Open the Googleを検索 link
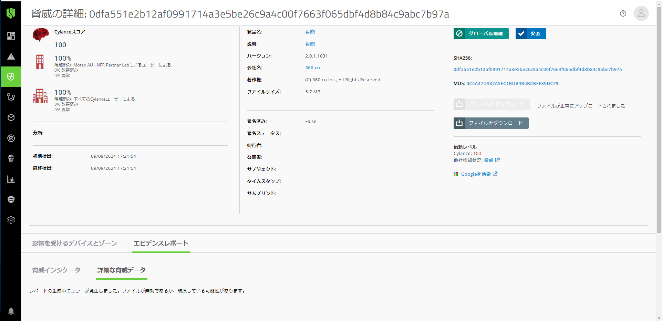662x321 pixels. click(x=476, y=174)
